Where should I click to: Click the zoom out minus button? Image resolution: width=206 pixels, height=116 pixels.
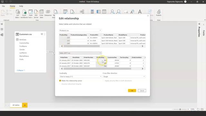(x=172, y=109)
